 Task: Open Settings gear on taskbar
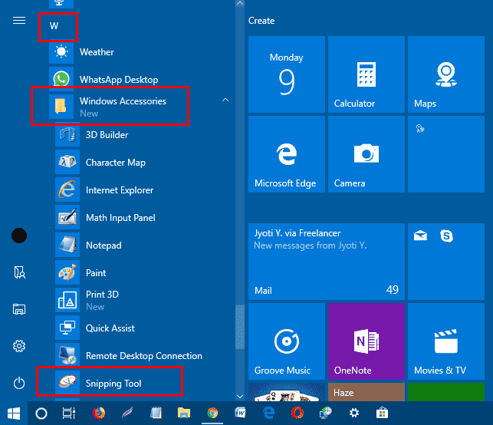(354, 413)
